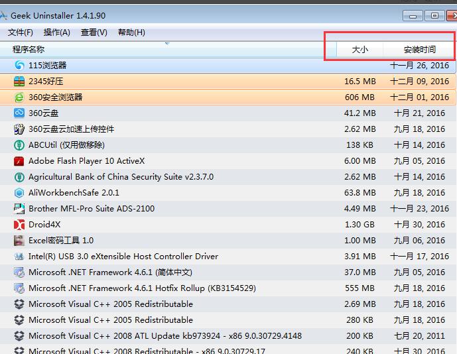Image resolution: width=457 pixels, height=354 pixels.
Task: Click the AliWorkbenchSafe blue icon
Action: pyautogui.click(x=19, y=193)
